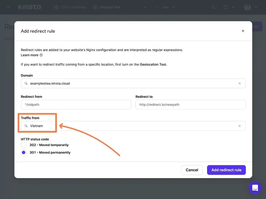The image size is (266, 199).
Task: Select 301 - Moved permanently radio option
Action: pyautogui.click(x=24, y=152)
